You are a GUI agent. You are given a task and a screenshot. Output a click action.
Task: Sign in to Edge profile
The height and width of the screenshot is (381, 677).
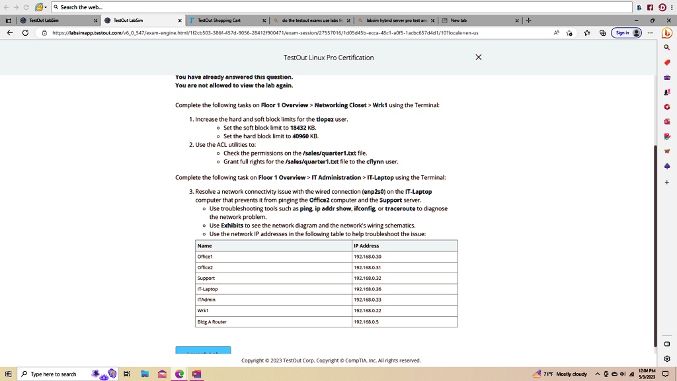tap(627, 33)
